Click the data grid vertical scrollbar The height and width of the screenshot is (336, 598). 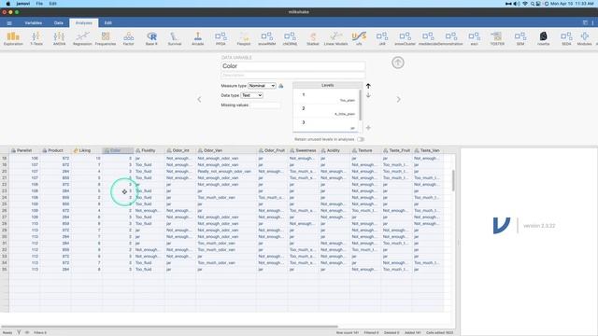click(x=453, y=180)
